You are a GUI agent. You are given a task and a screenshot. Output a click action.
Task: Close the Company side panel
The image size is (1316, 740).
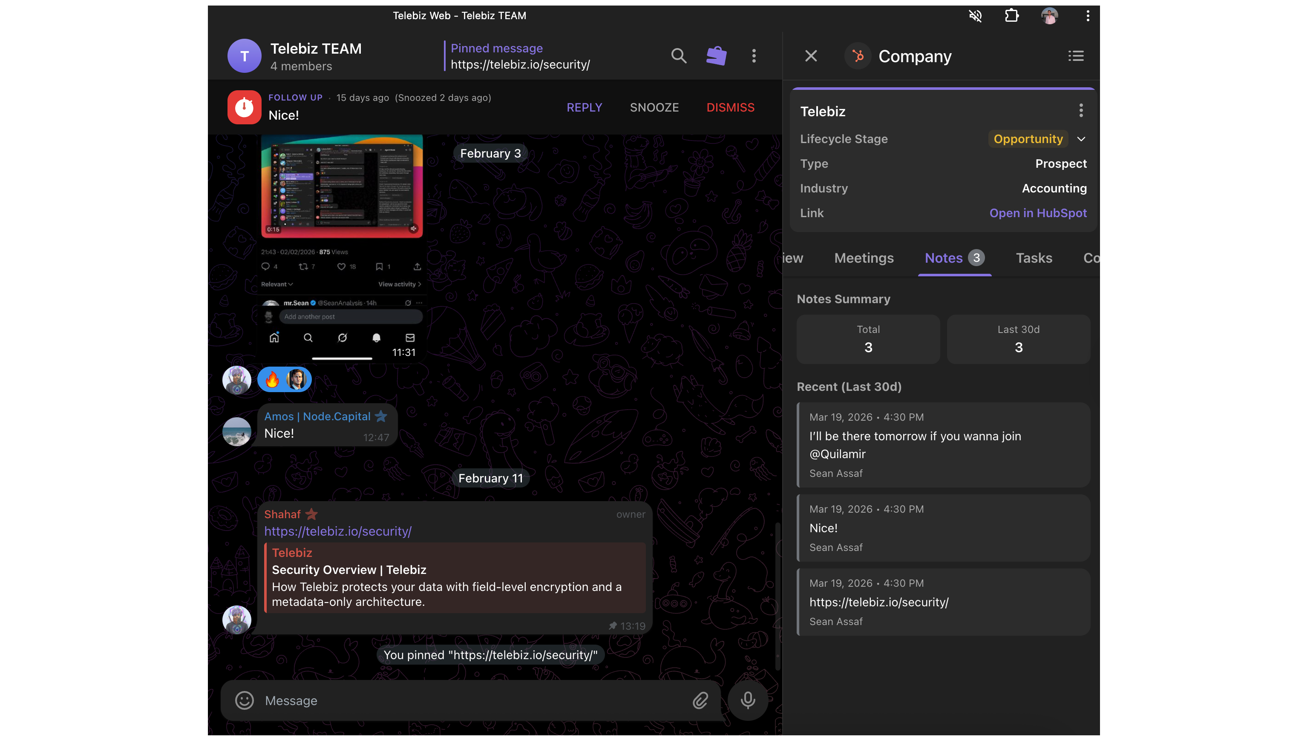tap(811, 56)
